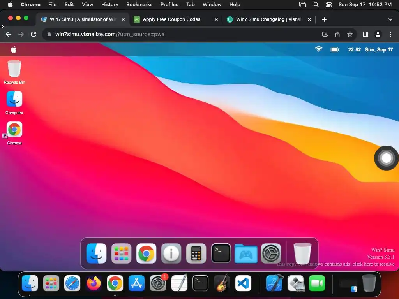Open the info app in the simulator dock

171,253
